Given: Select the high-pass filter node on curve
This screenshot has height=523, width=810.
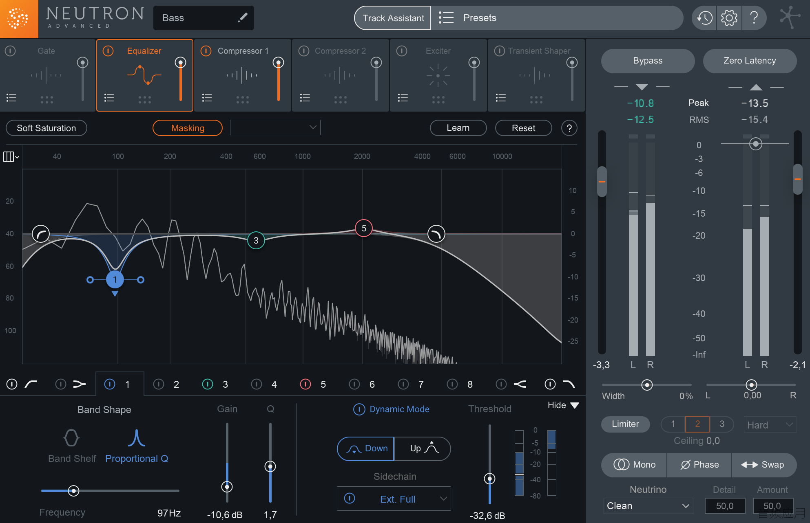Looking at the screenshot, I should click(x=41, y=234).
